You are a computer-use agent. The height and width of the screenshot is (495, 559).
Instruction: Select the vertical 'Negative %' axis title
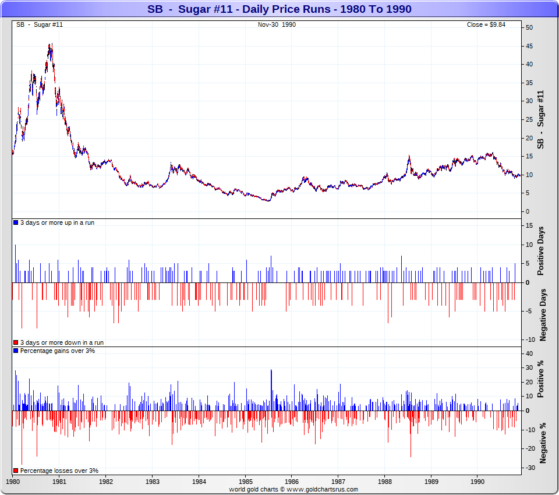[x=543, y=444]
